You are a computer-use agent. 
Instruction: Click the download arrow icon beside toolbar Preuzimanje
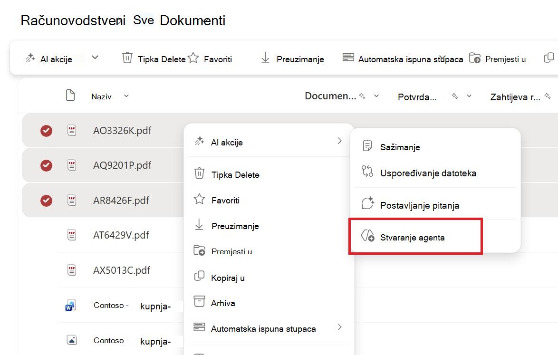[x=265, y=58]
